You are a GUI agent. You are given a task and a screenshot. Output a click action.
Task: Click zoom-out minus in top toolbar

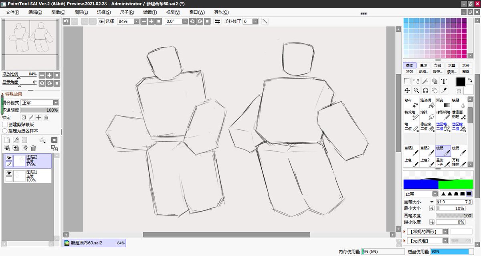144,21
